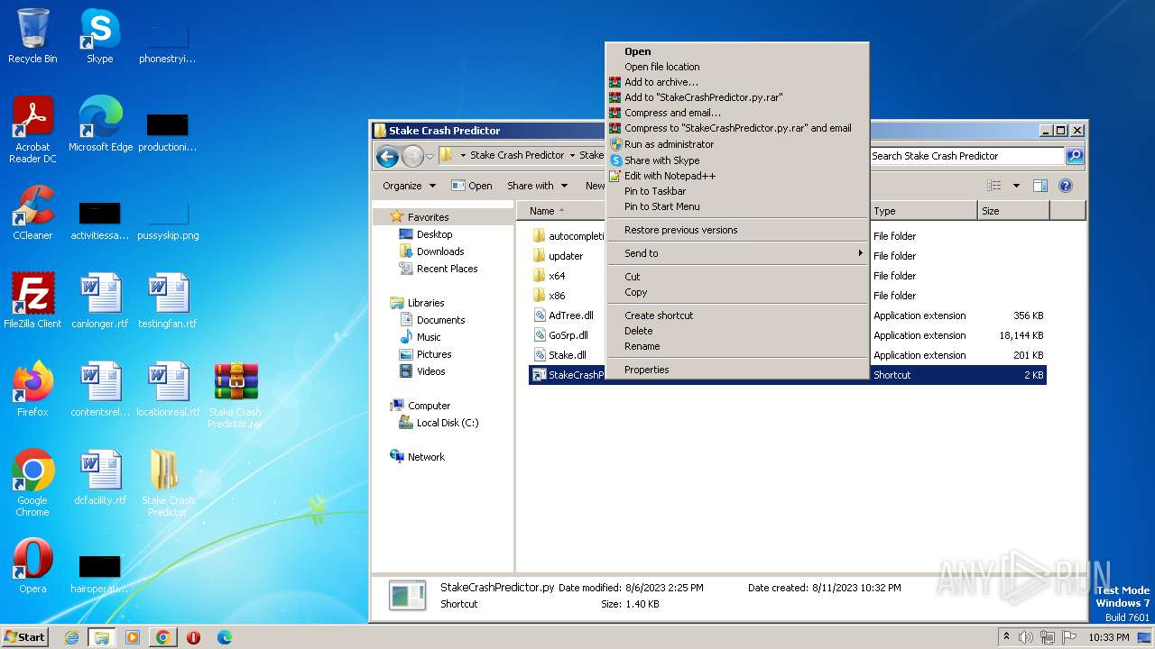This screenshot has height=649, width=1155.
Task: Sort by Size column header
Action: pos(1014,211)
